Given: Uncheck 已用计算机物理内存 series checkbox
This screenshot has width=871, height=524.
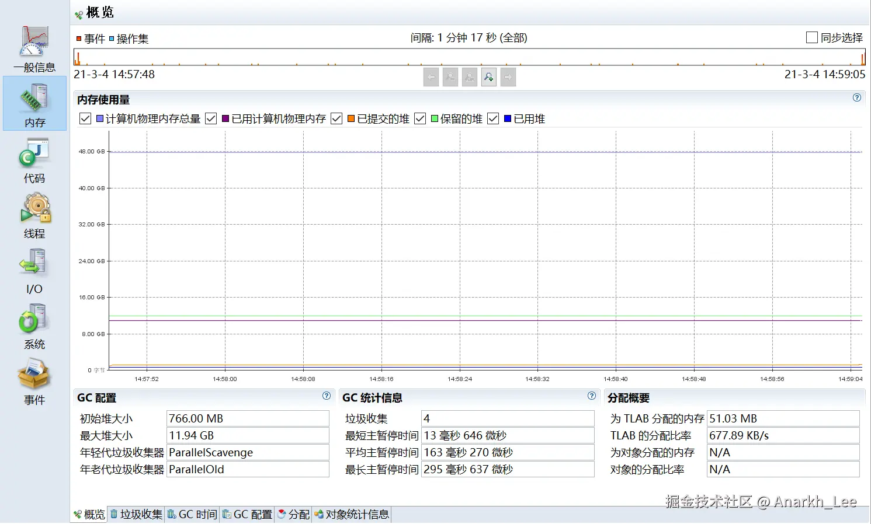Looking at the screenshot, I should [211, 118].
